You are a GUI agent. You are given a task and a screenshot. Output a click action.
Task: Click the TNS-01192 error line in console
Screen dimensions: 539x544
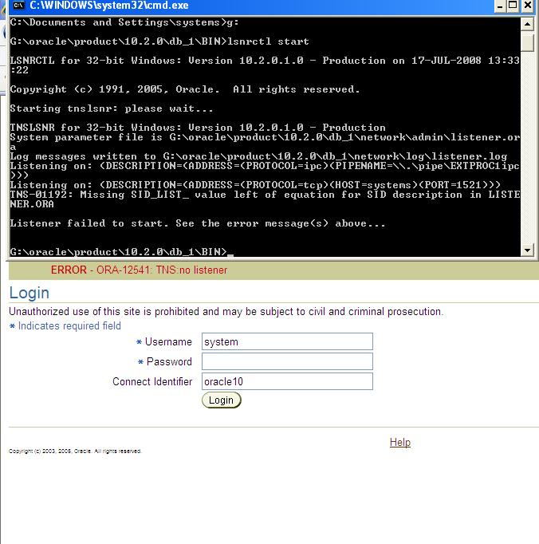click(265, 199)
